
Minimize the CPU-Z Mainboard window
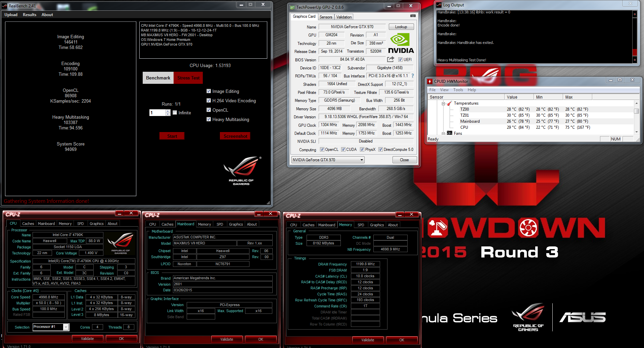coord(259,214)
